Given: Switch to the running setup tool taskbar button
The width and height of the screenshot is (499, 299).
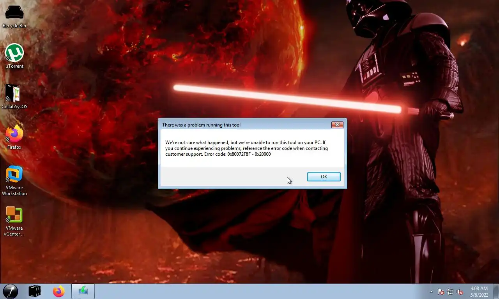Looking at the screenshot, I should [83, 291].
